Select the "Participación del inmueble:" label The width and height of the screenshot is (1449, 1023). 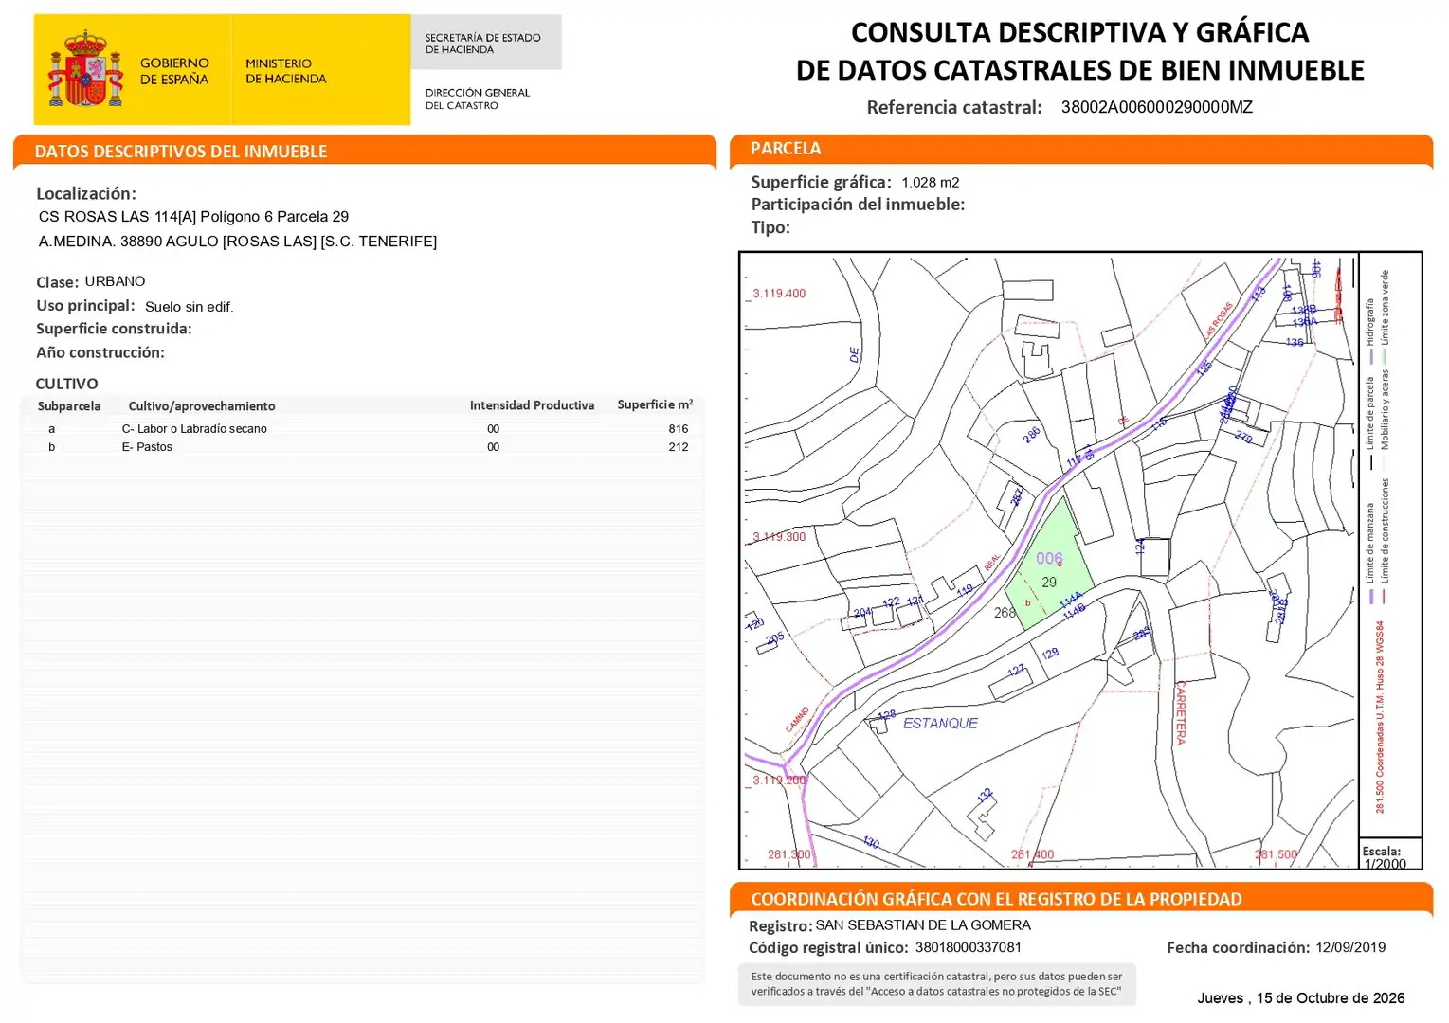pos(859,205)
